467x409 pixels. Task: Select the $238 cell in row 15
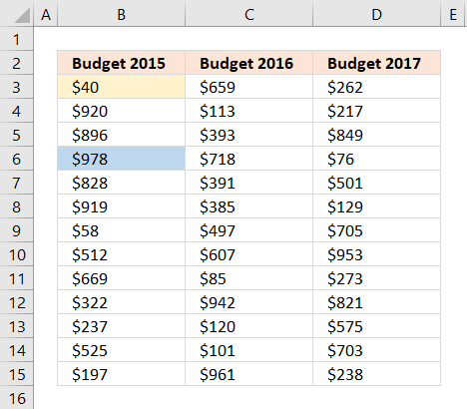pyautogui.click(x=376, y=374)
